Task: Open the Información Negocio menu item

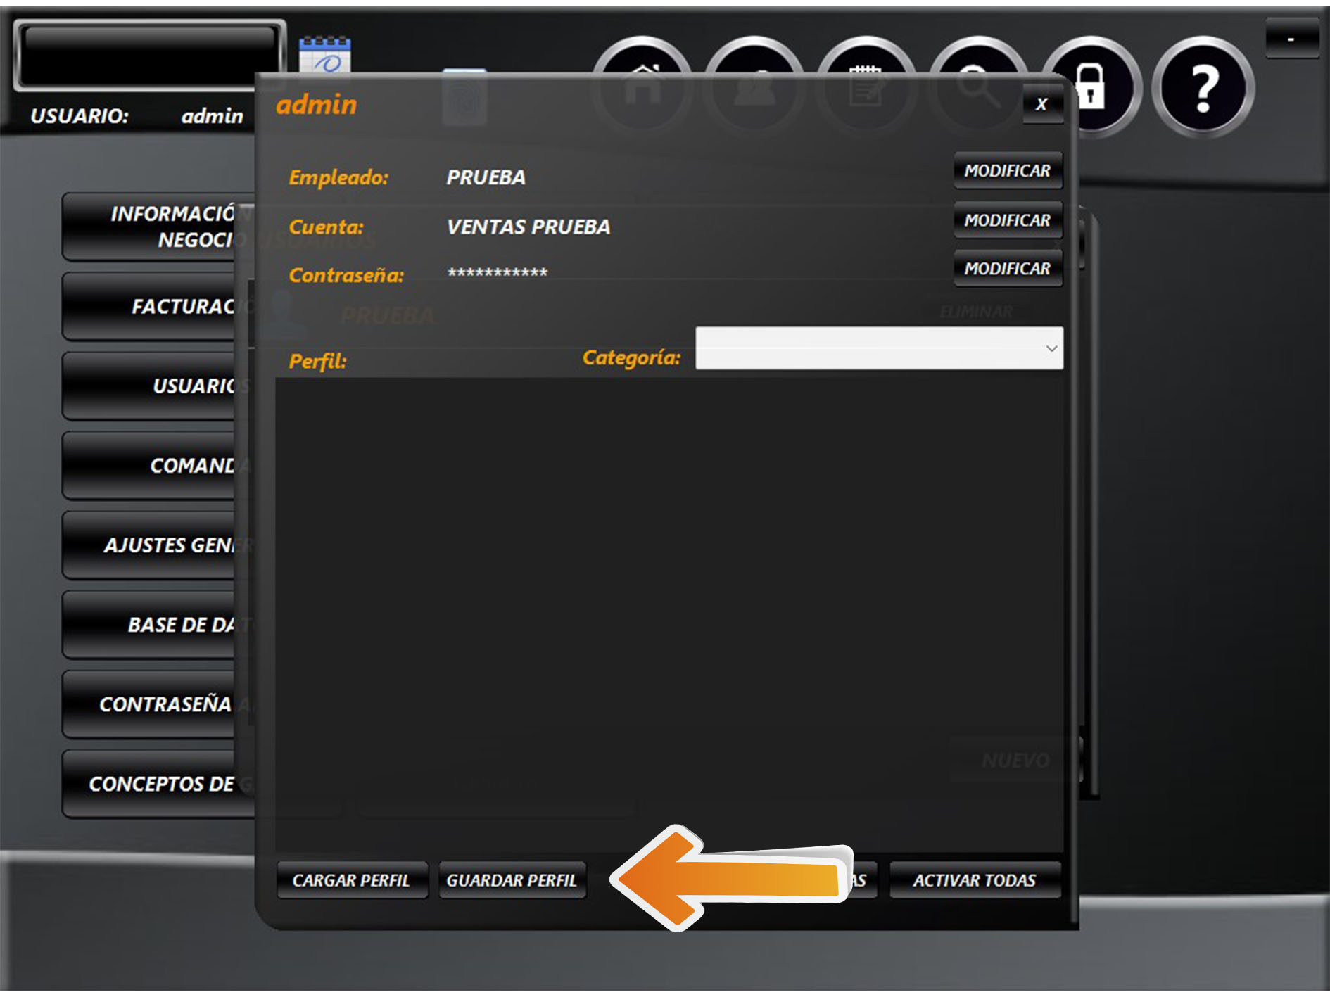Action: coord(158,227)
